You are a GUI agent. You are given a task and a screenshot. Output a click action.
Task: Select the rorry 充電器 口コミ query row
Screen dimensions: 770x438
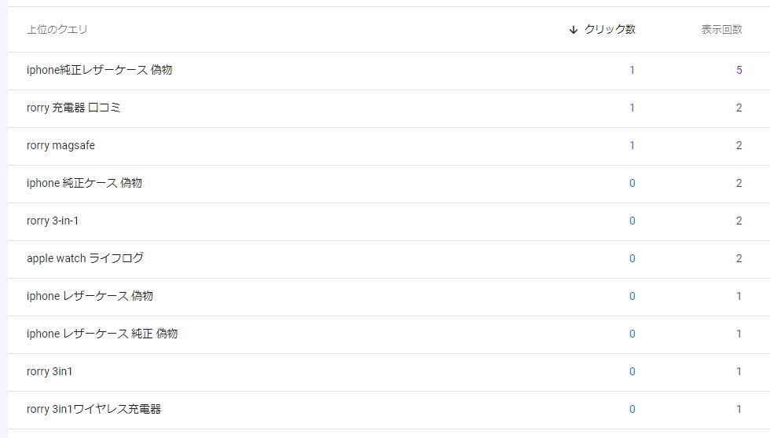74,108
